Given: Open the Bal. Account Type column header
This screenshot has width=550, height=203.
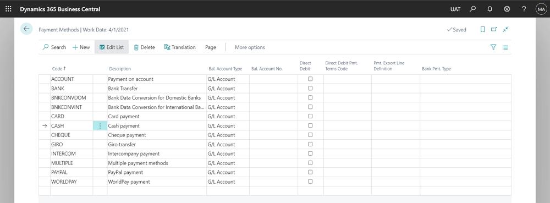Looking at the screenshot, I should pos(225,69).
